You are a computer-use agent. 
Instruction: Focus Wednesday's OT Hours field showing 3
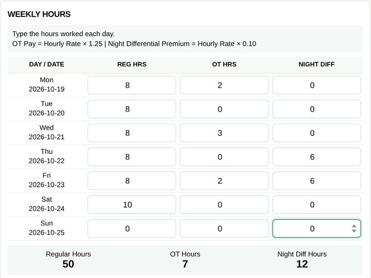click(x=224, y=133)
